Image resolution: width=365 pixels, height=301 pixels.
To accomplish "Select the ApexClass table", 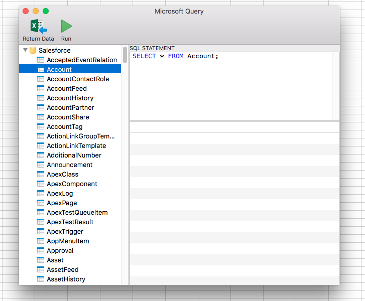I will point(62,175).
